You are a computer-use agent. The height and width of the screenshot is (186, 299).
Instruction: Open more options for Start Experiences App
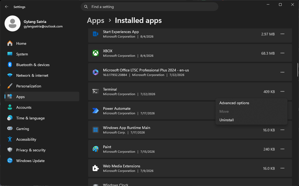[282, 34]
